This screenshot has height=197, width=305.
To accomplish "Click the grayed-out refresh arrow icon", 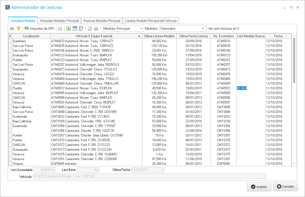I will tap(60, 28).
